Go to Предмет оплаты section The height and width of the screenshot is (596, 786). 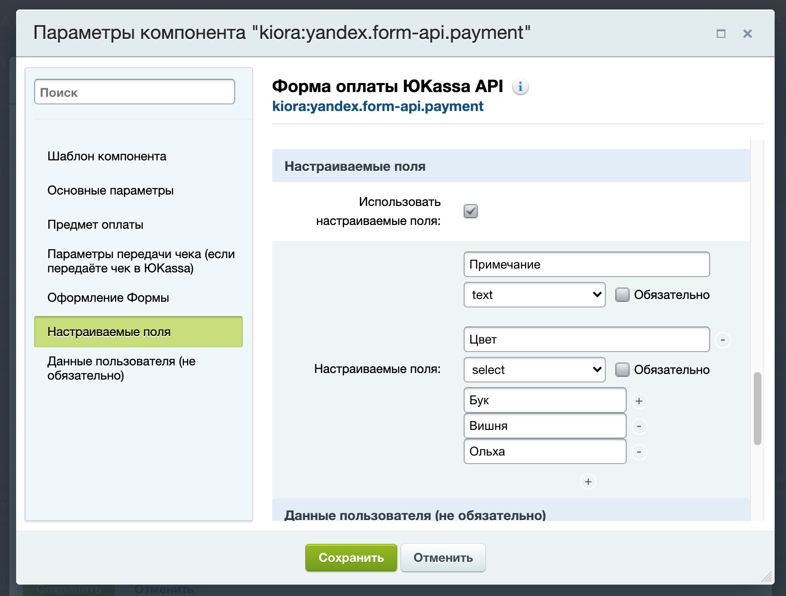(95, 224)
